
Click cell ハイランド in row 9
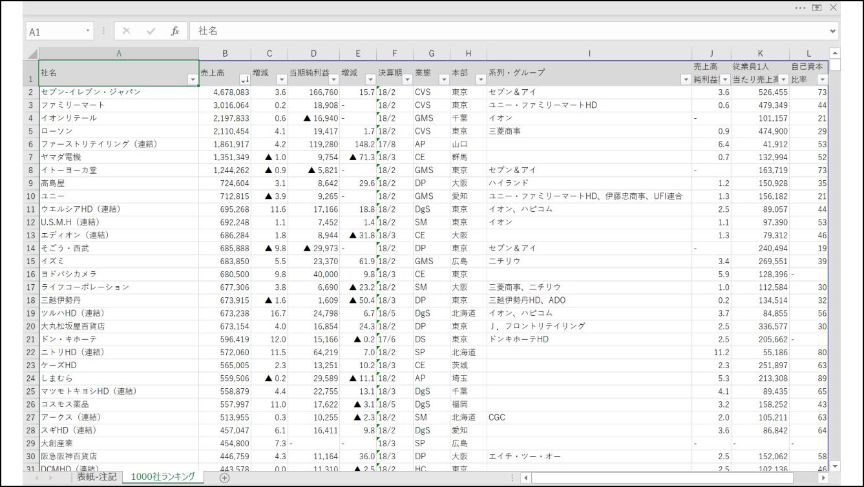[x=589, y=183]
